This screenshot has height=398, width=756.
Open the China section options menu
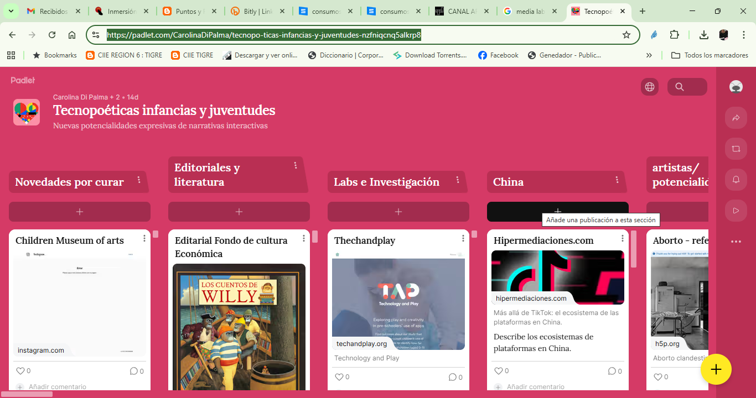click(617, 180)
